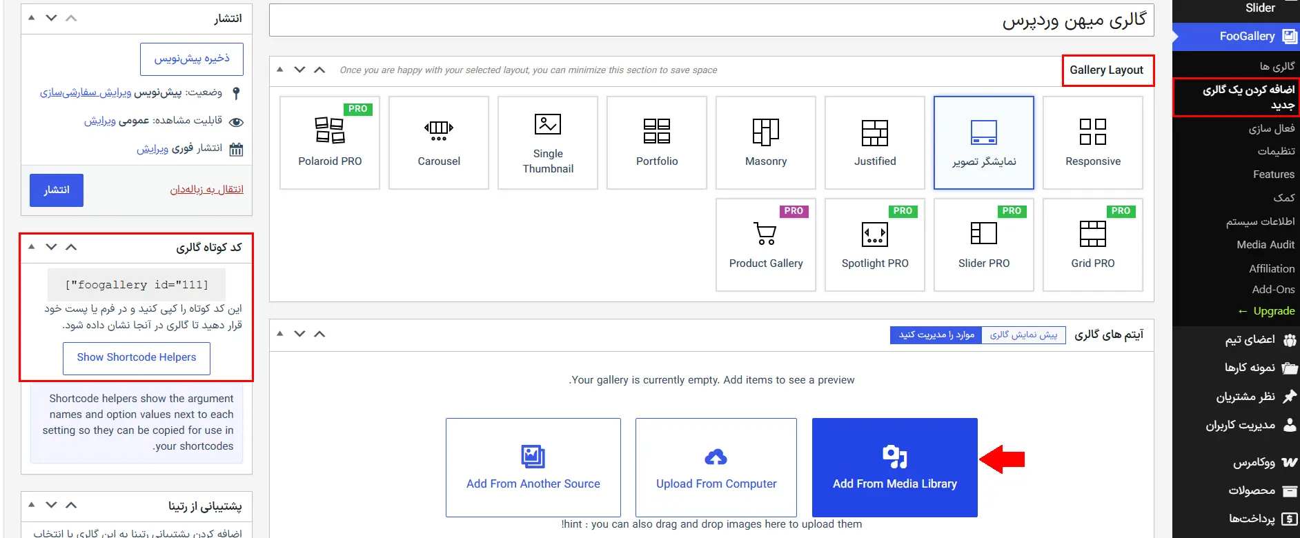Viewport: 1300px width, 538px height.
Task: Select the Polaroid PRO gallery layout
Action: pos(330,143)
